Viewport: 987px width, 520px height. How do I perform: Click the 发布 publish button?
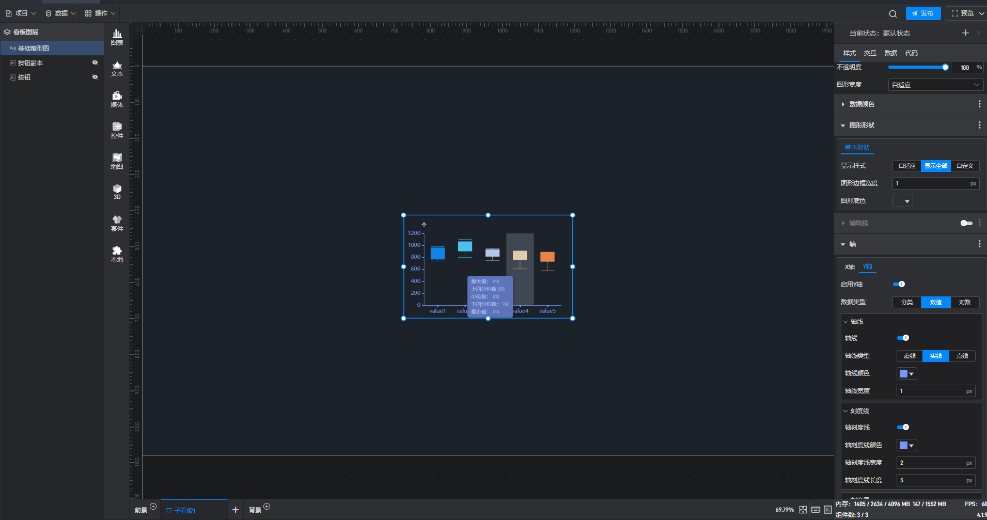tap(923, 13)
